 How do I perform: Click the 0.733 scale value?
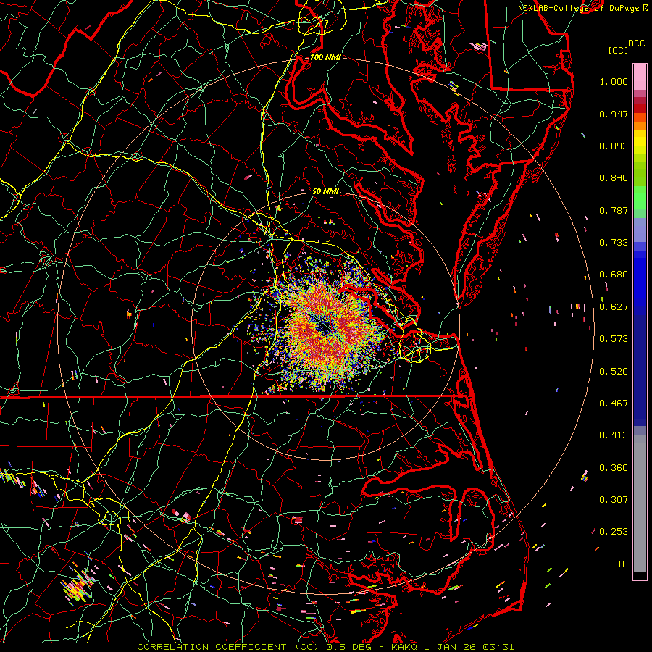614,243
